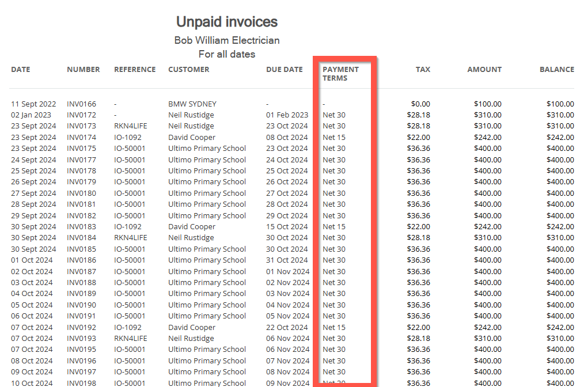580x387 pixels.
Task: Select invoice number INV0183
Action: click(x=81, y=227)
